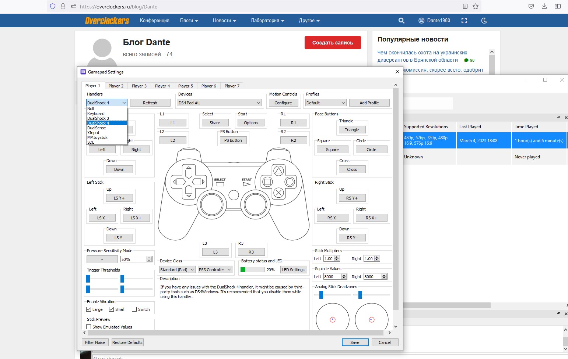Expand the Новости menu dropdown
The height and width of the screenshot is (359, 568).
tap(224, 21)
